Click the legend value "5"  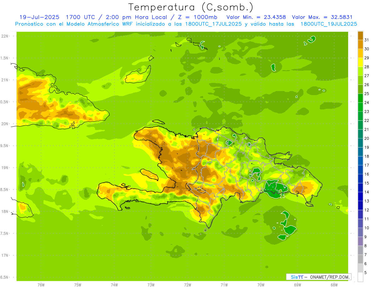366,272
